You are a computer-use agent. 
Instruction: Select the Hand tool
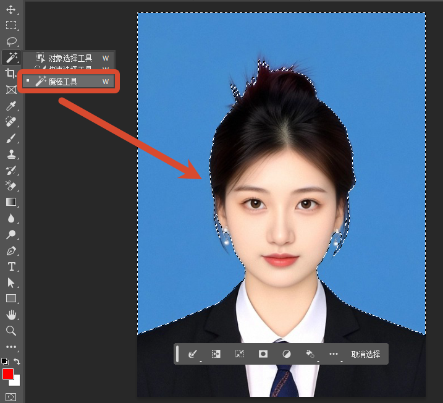coord(11,315)
